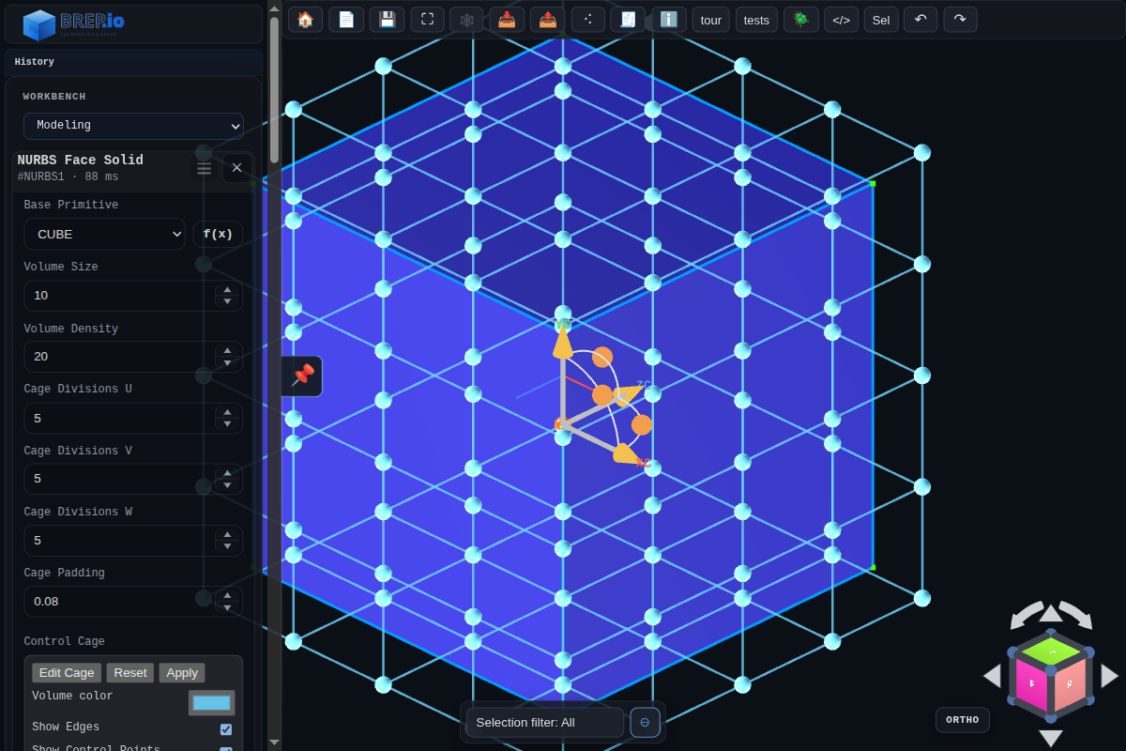This screenshot has width=1126, height=751.
Task: Open the Volume color swatch
Action: pyautogui.click(x=212, y=703)
